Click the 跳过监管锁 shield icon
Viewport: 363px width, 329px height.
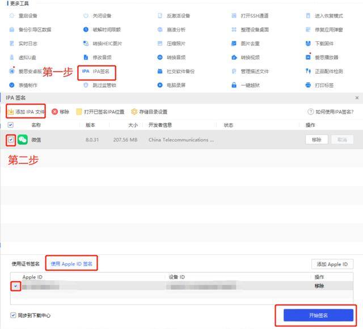click(86, 85)
